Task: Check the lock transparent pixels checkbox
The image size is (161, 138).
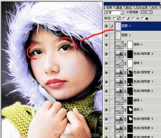Action: click(x=115, y=19)
